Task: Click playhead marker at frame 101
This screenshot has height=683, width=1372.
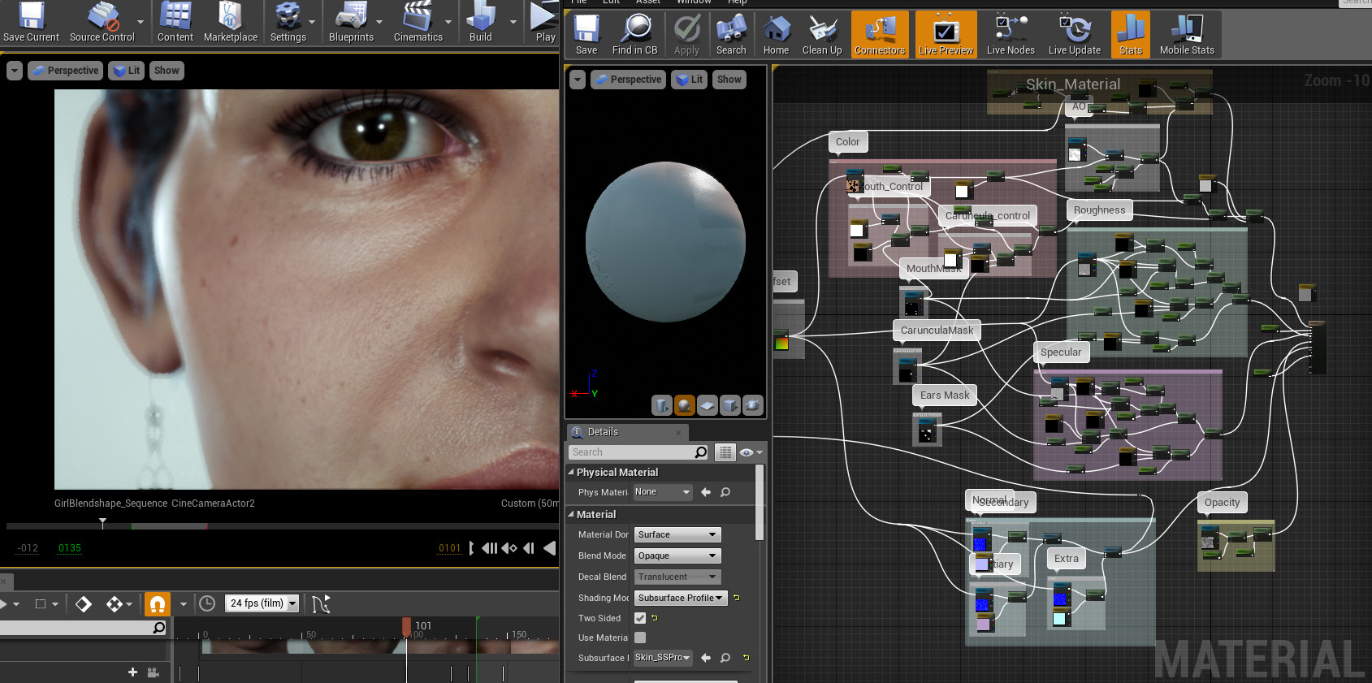Action: pos(406,626)
